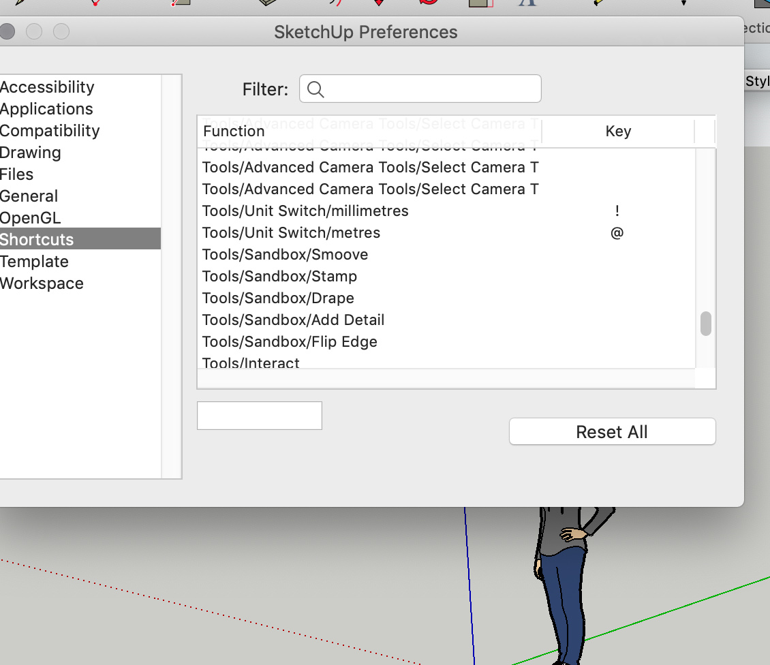770x665 pixels.
Task: Close the SketchUp Preferences window
Action: (x=7, y=31)
